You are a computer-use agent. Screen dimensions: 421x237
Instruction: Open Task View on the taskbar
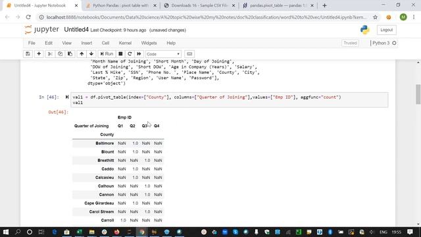click(x=41, y=232)
